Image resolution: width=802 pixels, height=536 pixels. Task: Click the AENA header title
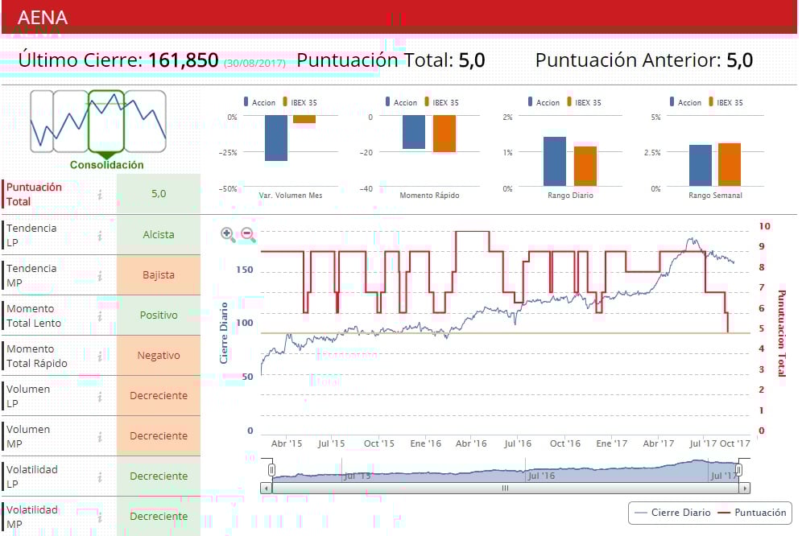click(43, 18)
